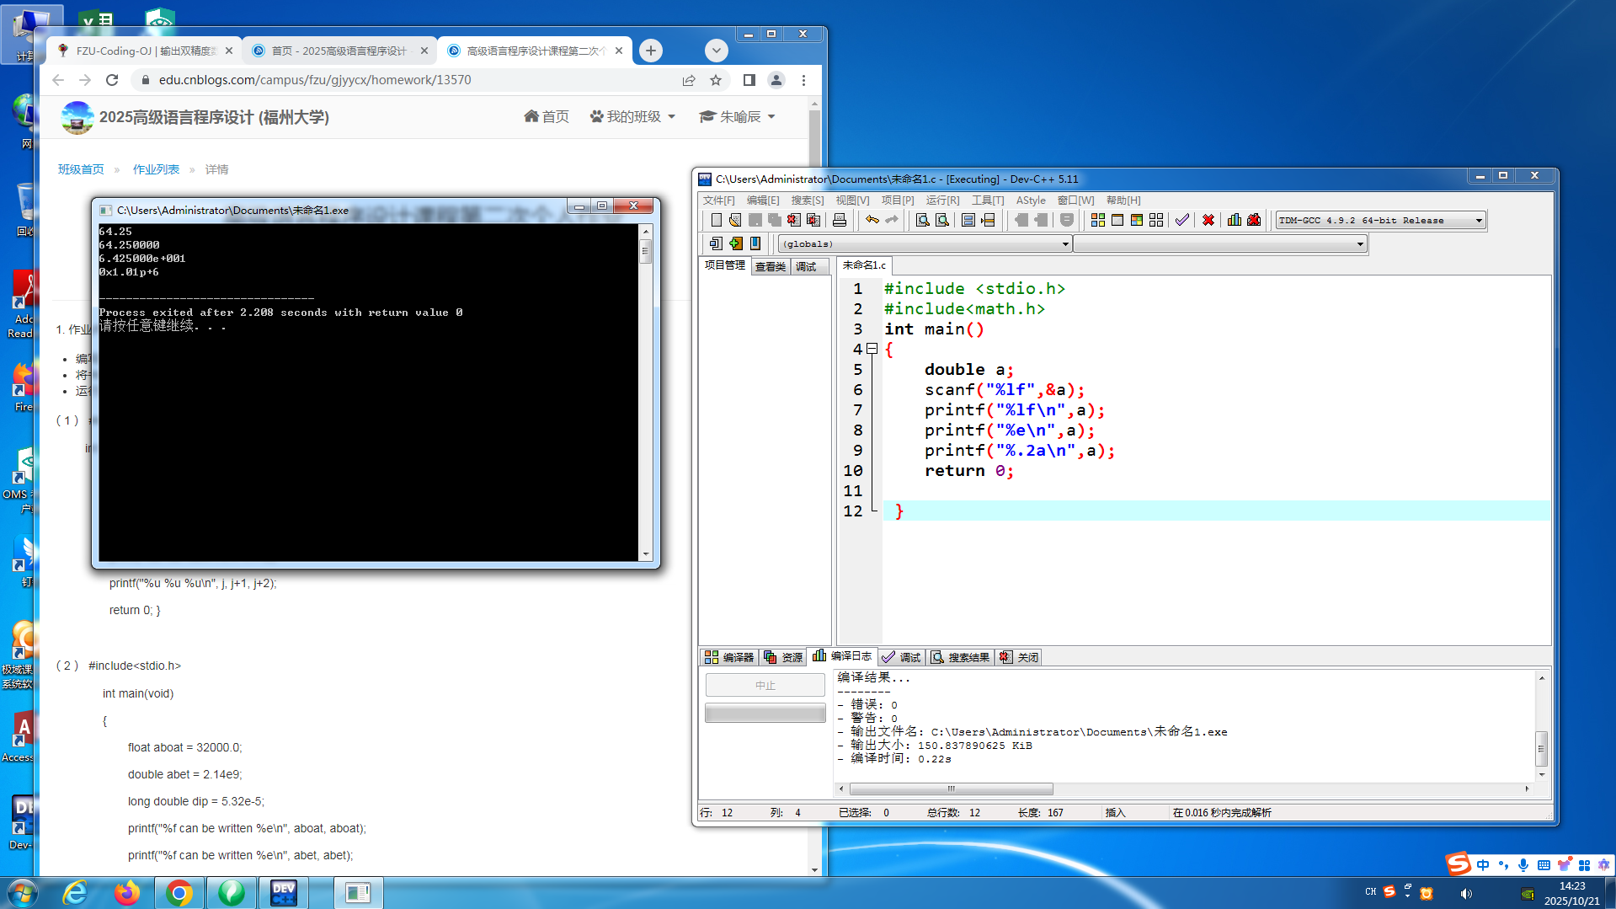Open the TDM-GCC compiler selection dropdown
Image resolution: width=1616 pixels, height=909 pixels.
coord(1478,221)
